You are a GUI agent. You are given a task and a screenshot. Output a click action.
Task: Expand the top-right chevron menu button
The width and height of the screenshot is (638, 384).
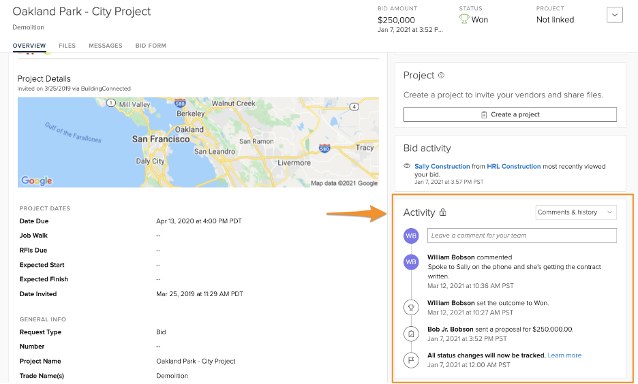click(x=614, y=15)
